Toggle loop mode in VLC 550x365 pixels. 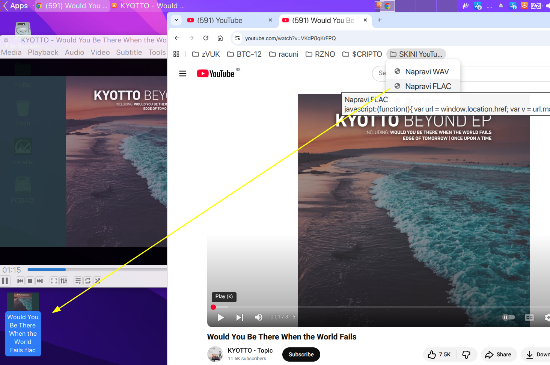click(x=88, y=281)
